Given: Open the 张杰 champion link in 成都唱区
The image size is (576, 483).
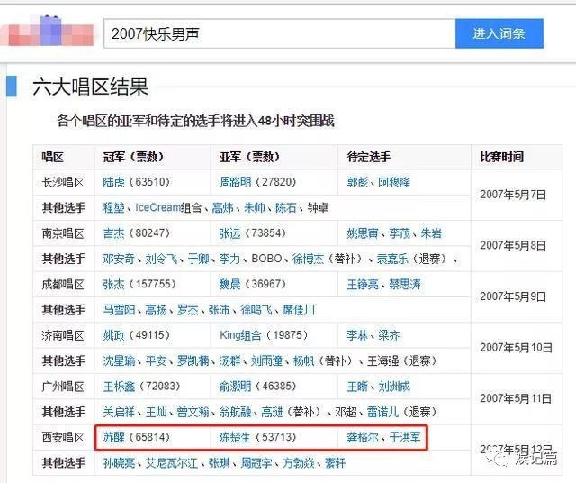Looking at the screenshot, I should click(x=113, y=285).
